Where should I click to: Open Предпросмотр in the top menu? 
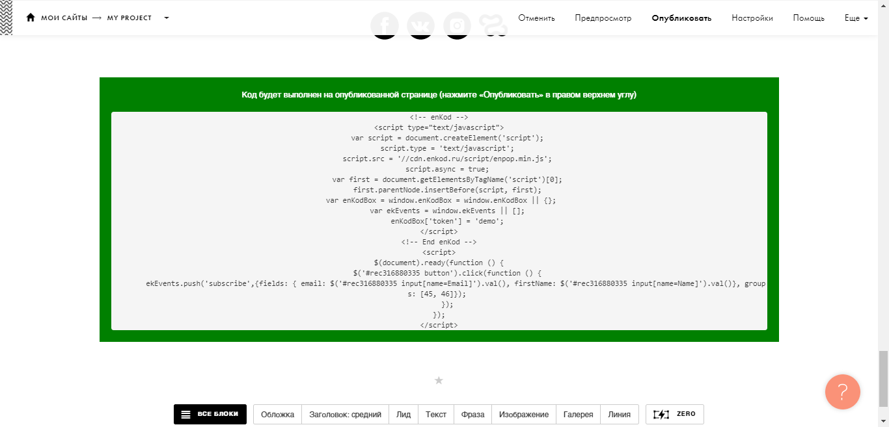[x=603, y=18]
